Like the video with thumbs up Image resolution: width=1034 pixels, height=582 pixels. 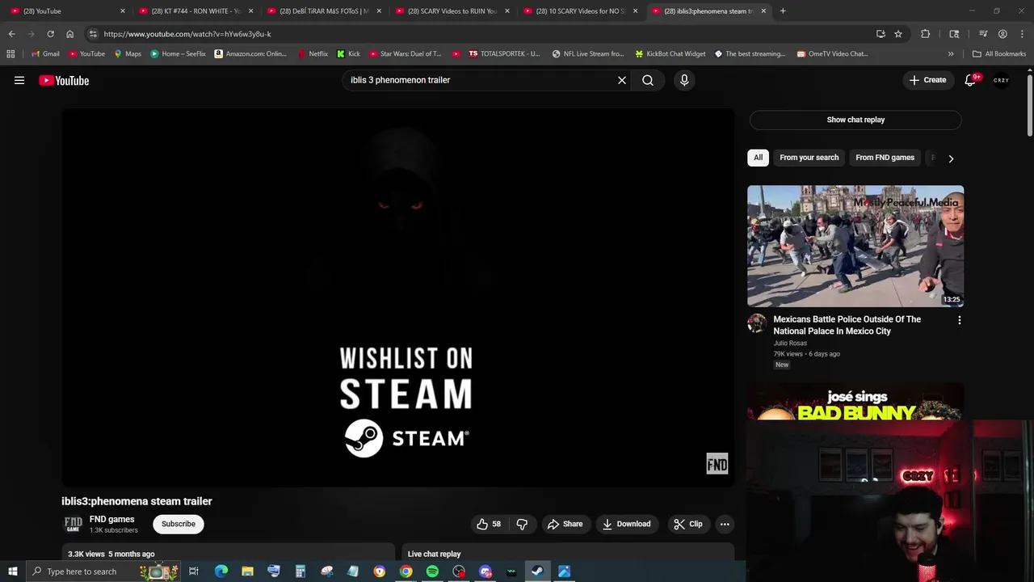tap(489, 524)
